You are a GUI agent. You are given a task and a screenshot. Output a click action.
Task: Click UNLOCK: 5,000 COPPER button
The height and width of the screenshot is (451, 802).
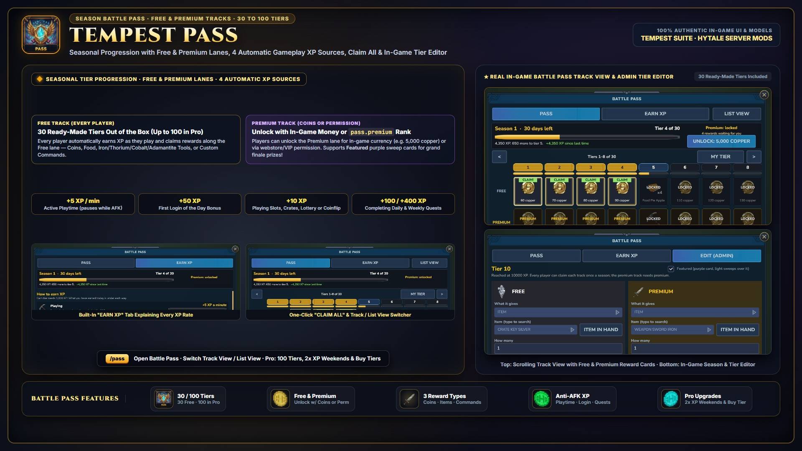(x=721, y=141)
